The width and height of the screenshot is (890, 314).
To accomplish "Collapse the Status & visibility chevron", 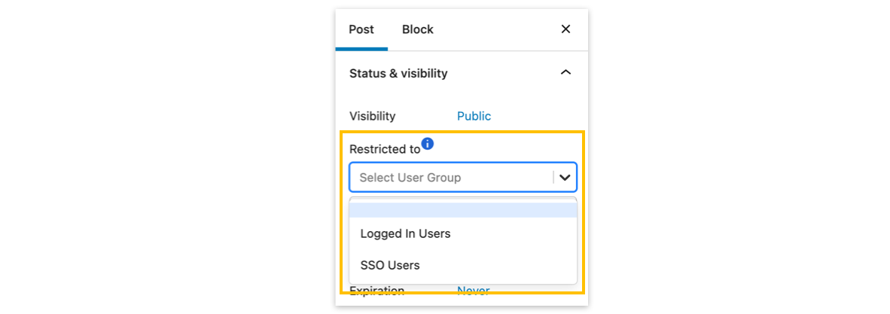I will click(x=565, y=73).
